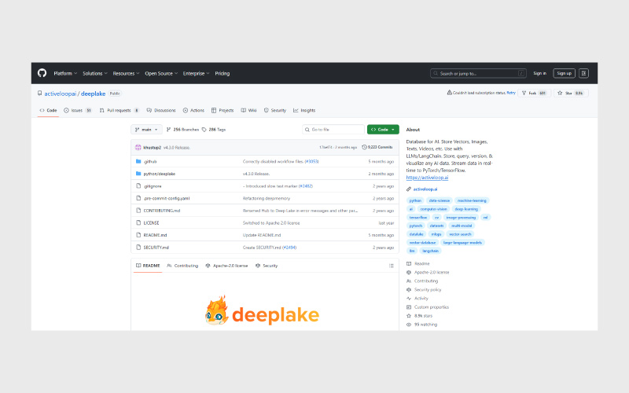Viewport: 629px width, 393px height.
Task: Select the README tab below files
Action: [x=148, y=266]
